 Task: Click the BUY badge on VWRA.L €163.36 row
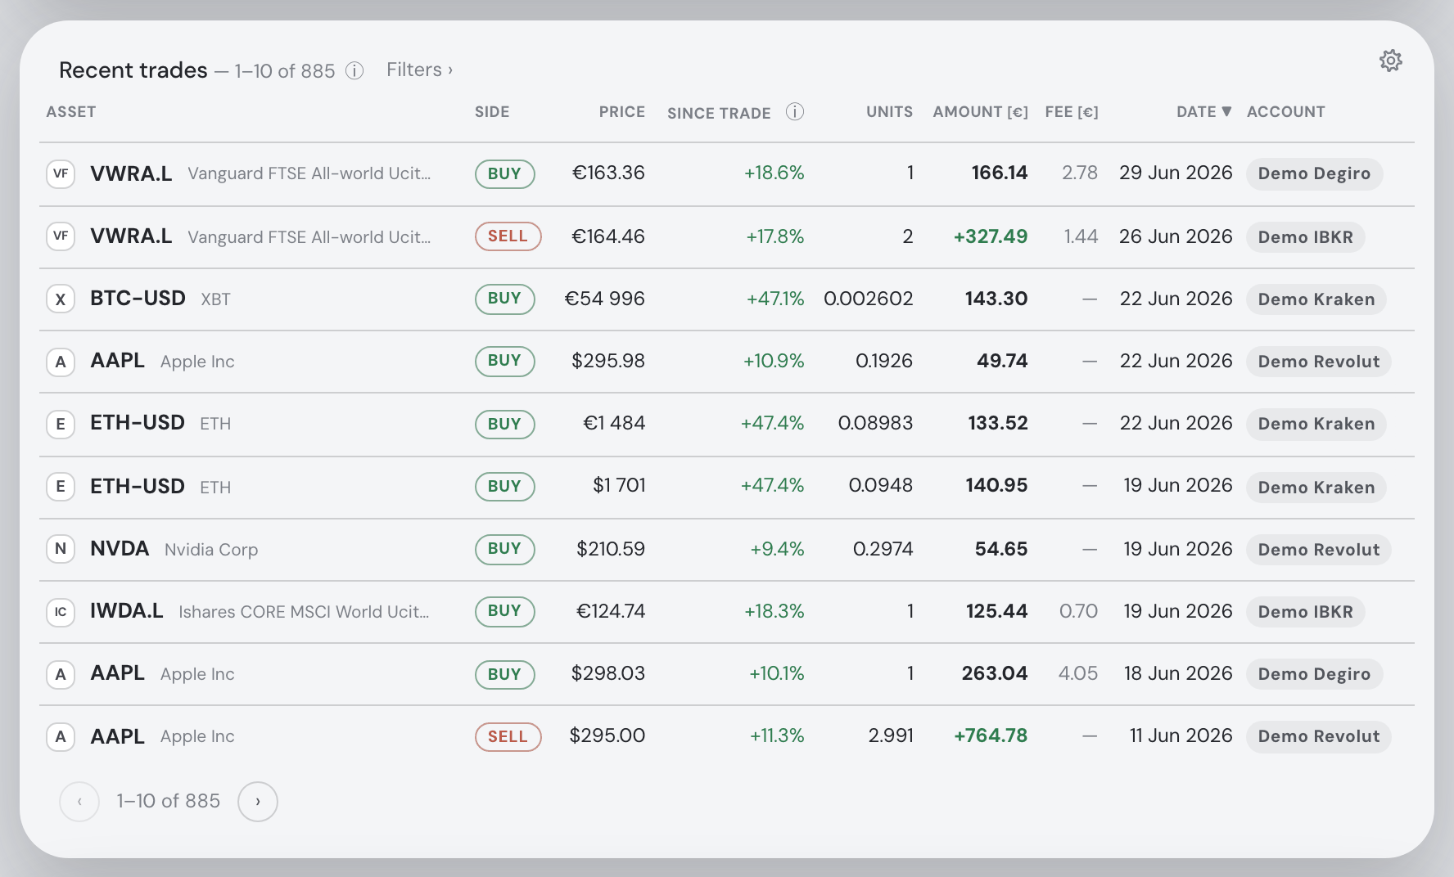pos(504,173)
